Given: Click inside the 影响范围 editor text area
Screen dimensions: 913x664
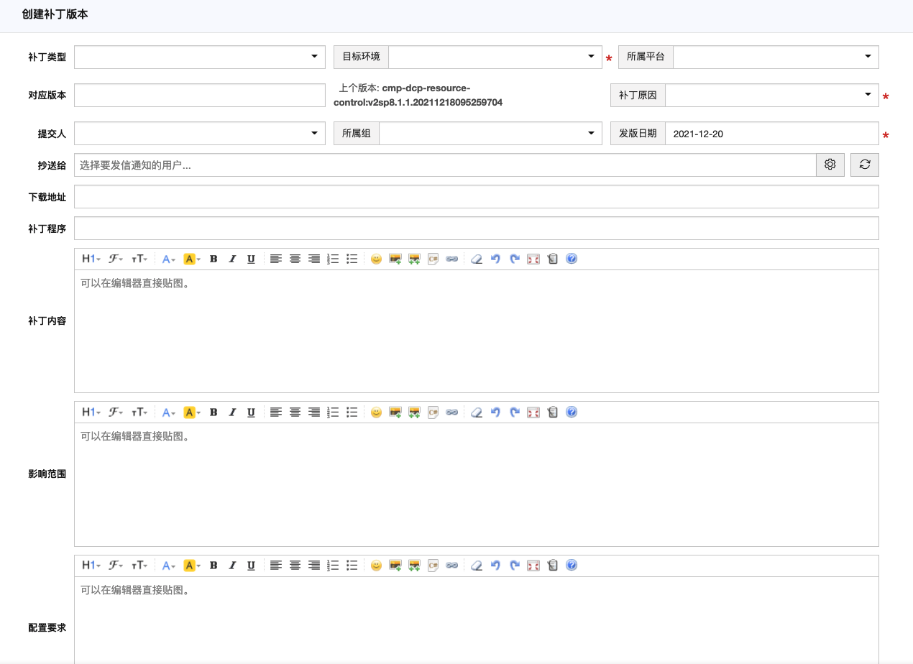Looking at the screenshot, I should click(477, 484).
